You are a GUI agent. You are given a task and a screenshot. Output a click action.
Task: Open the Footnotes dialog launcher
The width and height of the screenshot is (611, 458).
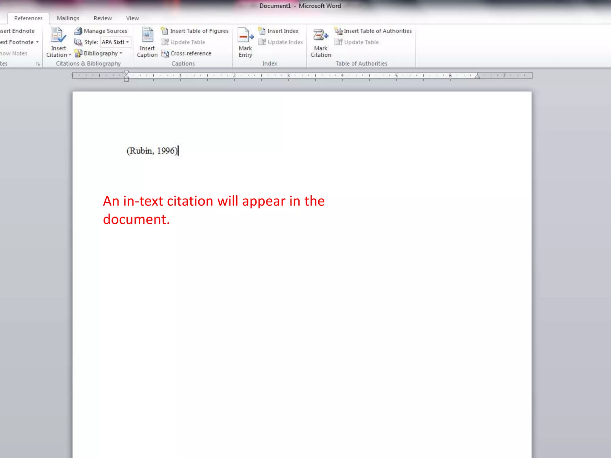tap(38, 64)
